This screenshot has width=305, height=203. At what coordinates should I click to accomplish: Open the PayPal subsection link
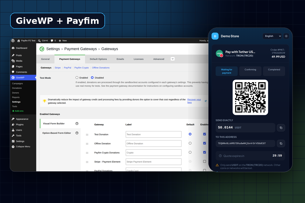coord(67,68)
